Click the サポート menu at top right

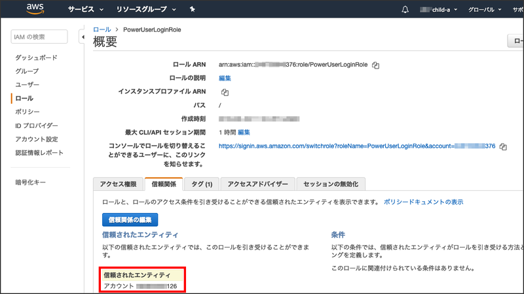[x=518, y=10]
